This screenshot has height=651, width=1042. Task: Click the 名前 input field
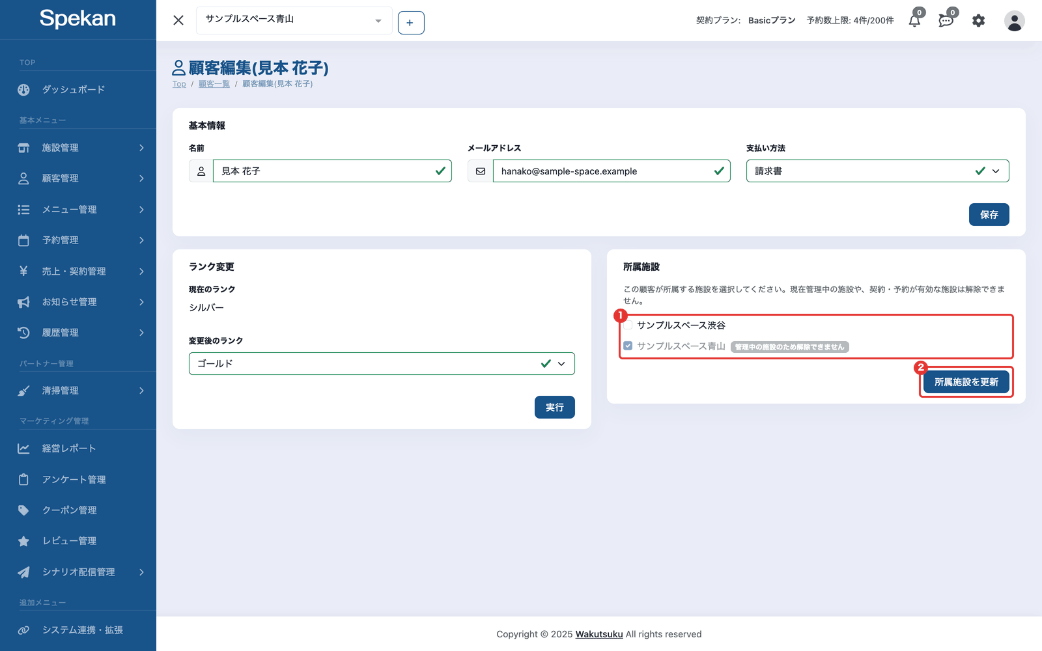[332, 171]
